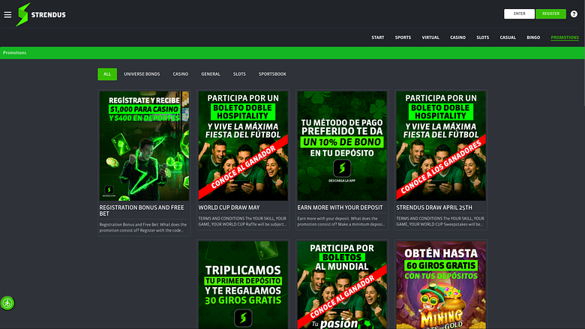The width and height of the screenshot is (585, 329).
Task: Open the registration bonus banner image
Action: pyautogui.click(x=144, y=146)
